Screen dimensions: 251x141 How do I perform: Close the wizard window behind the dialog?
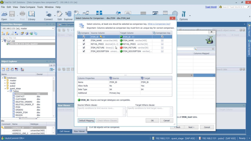pos(211,32)
